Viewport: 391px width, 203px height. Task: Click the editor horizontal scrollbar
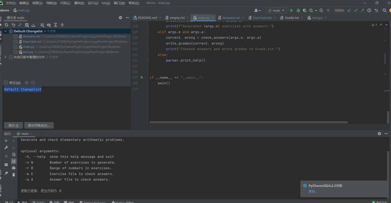tap(248, 122)
